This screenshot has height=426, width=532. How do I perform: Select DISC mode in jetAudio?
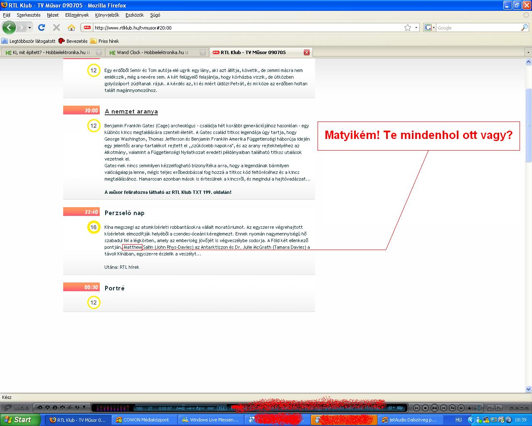tap(211, 408)
